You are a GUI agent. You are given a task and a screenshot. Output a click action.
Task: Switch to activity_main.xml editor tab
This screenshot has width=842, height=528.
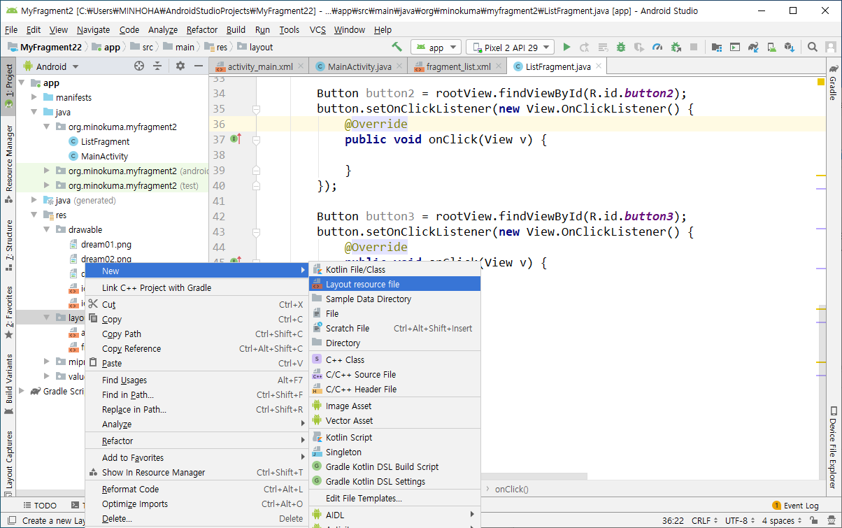pyautogui.click(x=259, y=67)
